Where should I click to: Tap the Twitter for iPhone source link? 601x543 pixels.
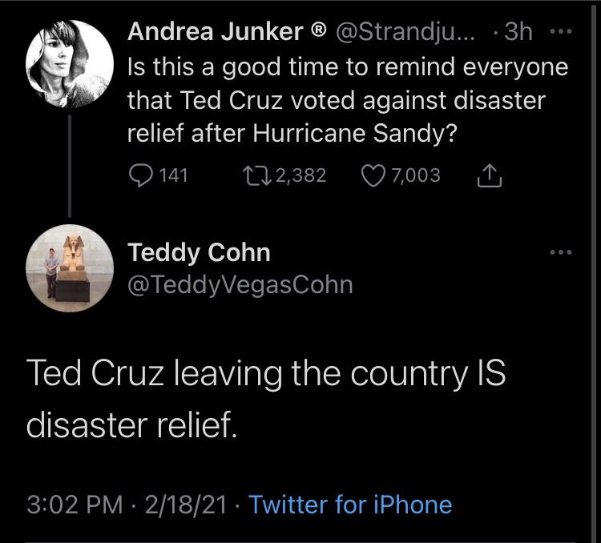350,505
